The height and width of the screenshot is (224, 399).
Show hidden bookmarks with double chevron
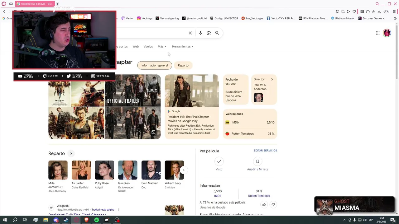(x=395, y=18)
